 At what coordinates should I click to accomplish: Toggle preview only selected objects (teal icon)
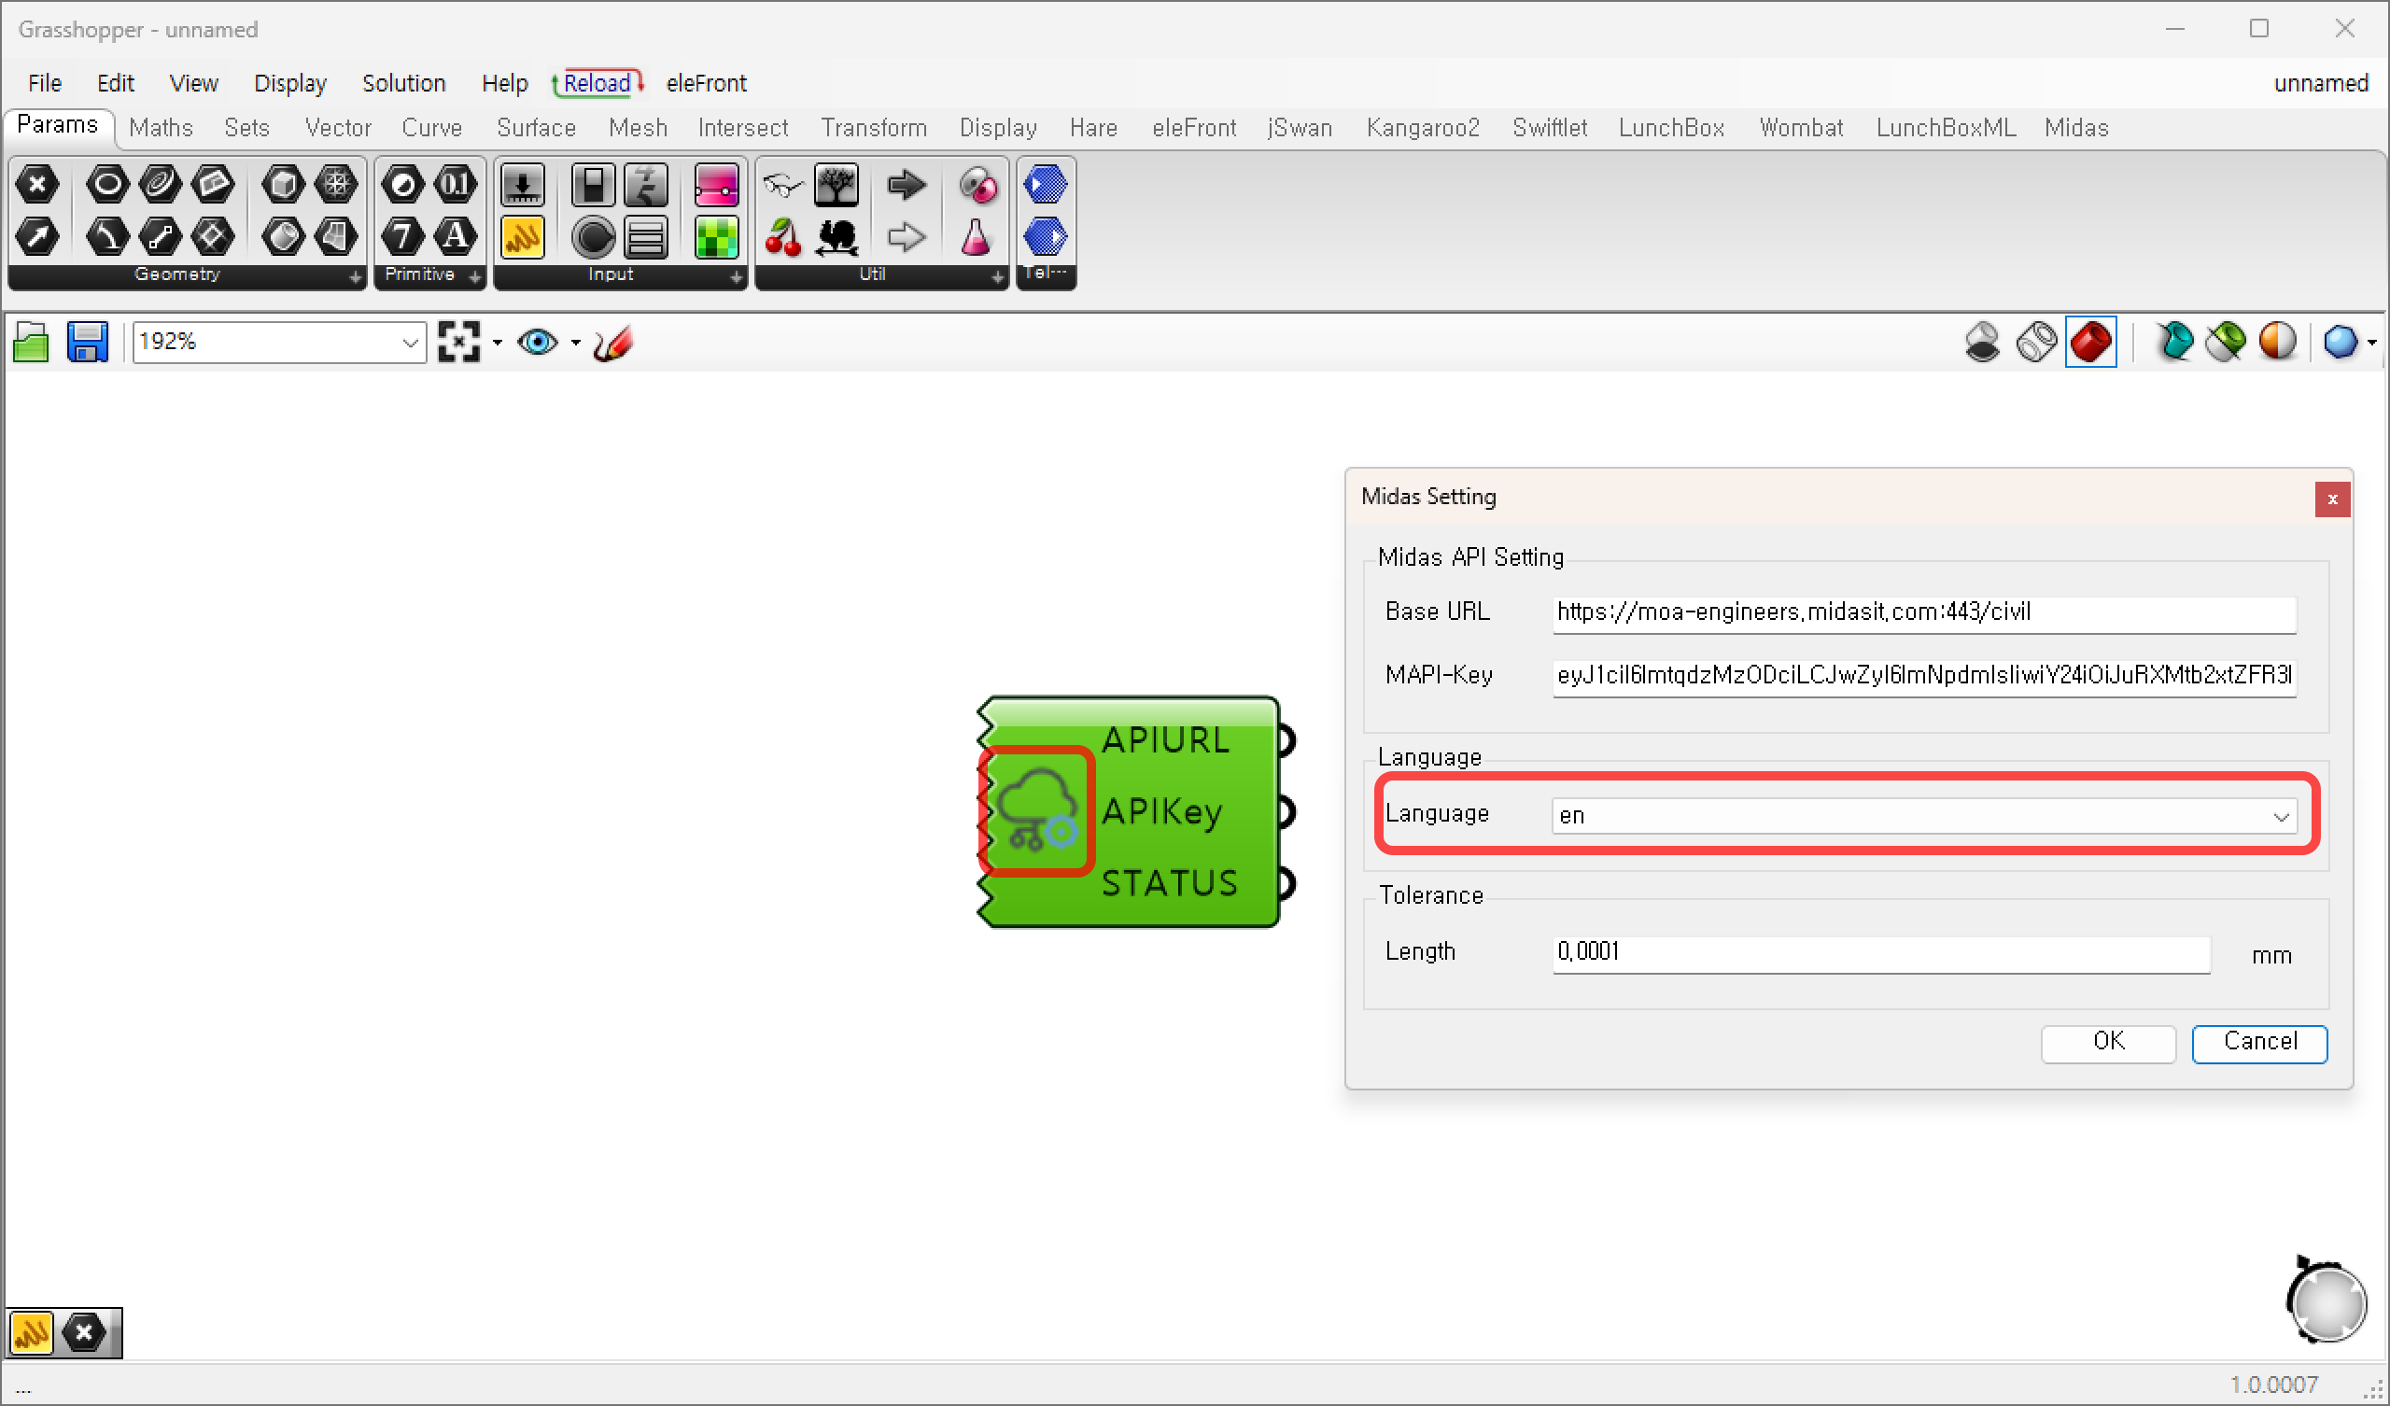coord(2173,342)
